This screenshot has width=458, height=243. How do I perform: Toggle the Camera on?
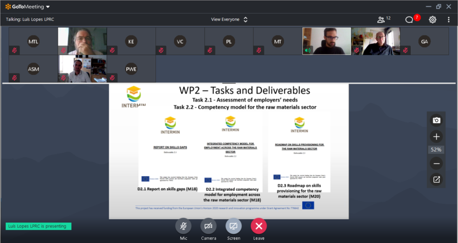pyautogui.click(x=208, y=226)
